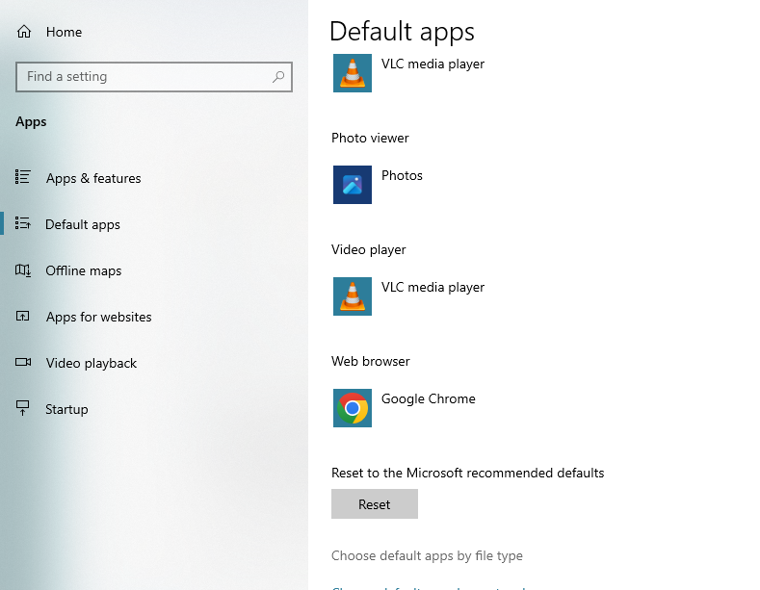Click the Home icon in the sidebar
This screenshot has height=590, width=760.
pyautogui.click(x=24, y=32)
